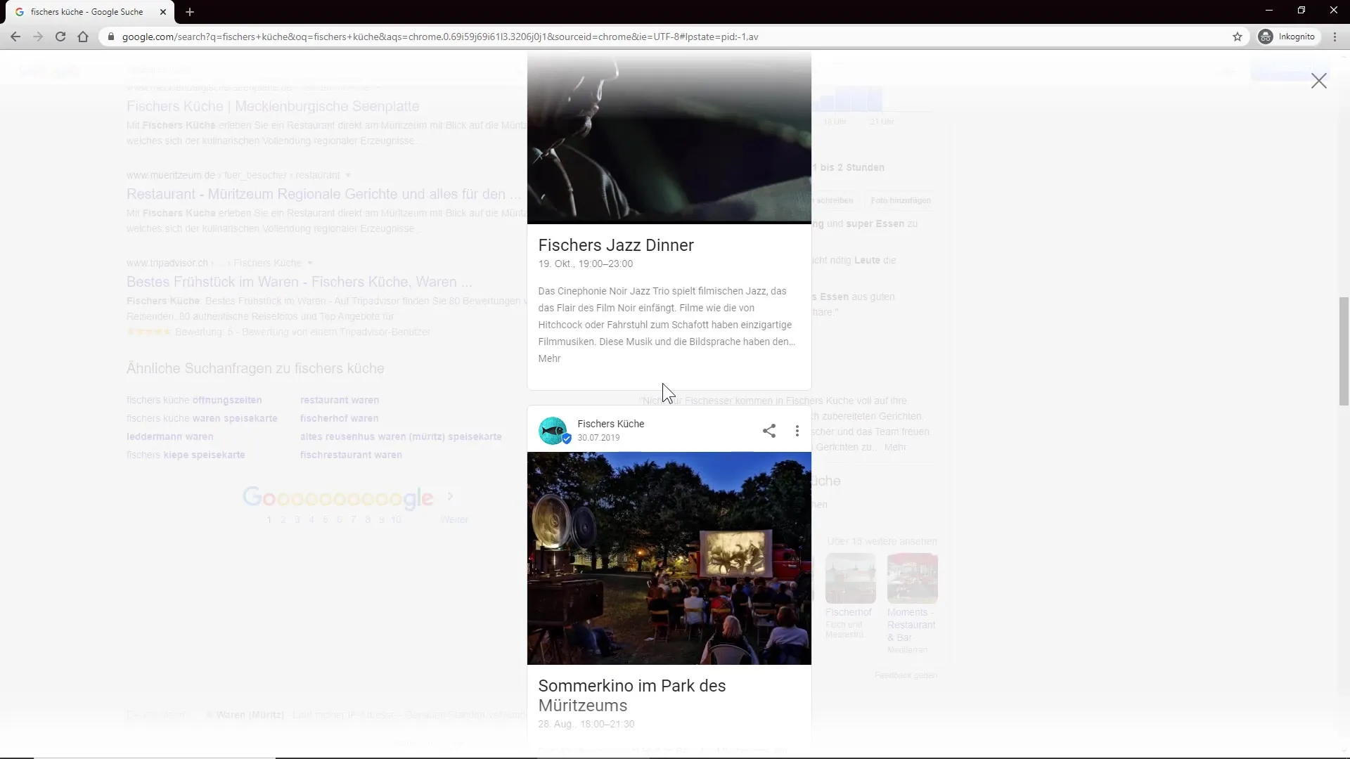Click the Fischers Küche fish profile avatar
Image resolution: width=1350 pixels, height=759 pixels.
(553, 431)
